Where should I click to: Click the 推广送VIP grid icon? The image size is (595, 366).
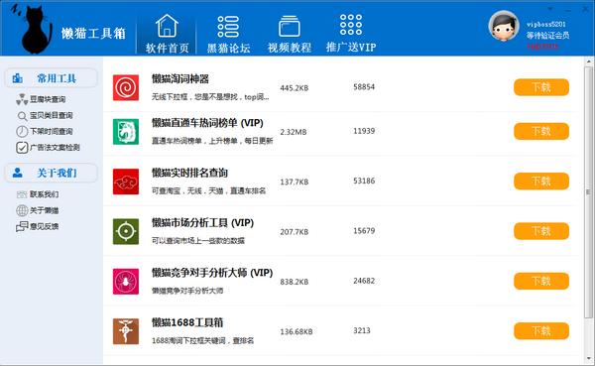pyautogui.click(x=351, y=25)
